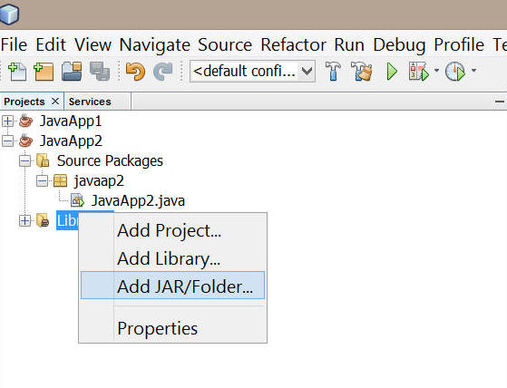This screenshot has width=507, height=388.
Task: Click Clean and Build hammer-broom icon
Action: pos(362,71)
